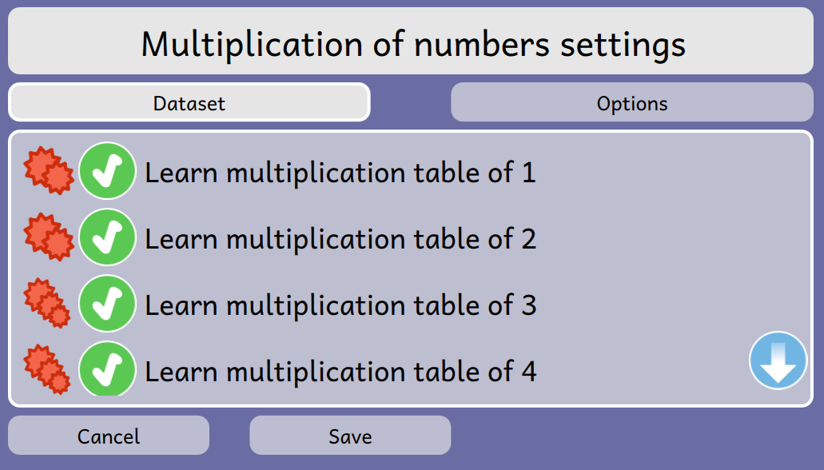Select the Dataset tab

[189, 102]
